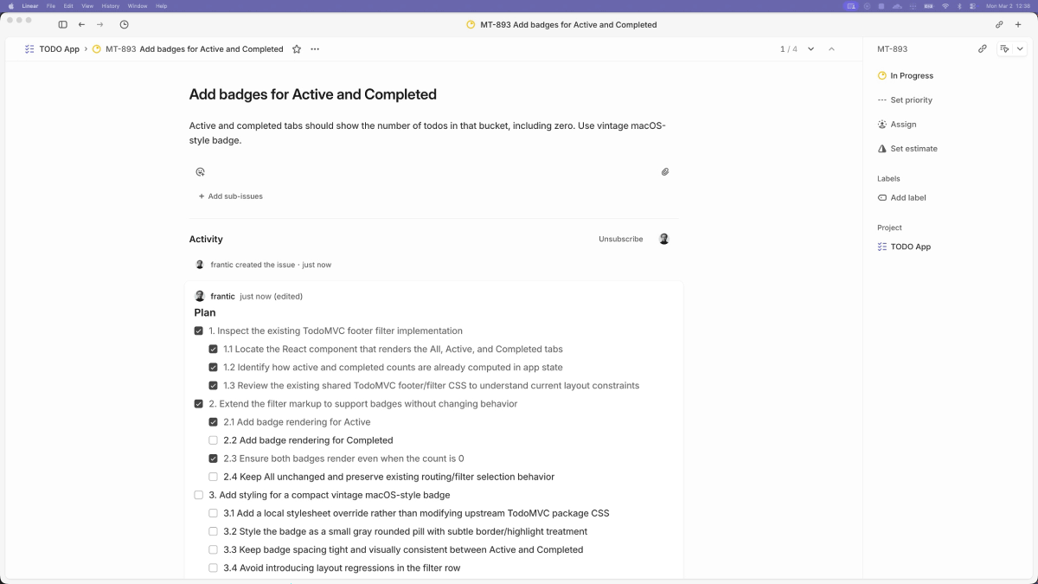Click Add label in sidebar
Viewport: 1038px width, 584px height.
click(907, 198)
